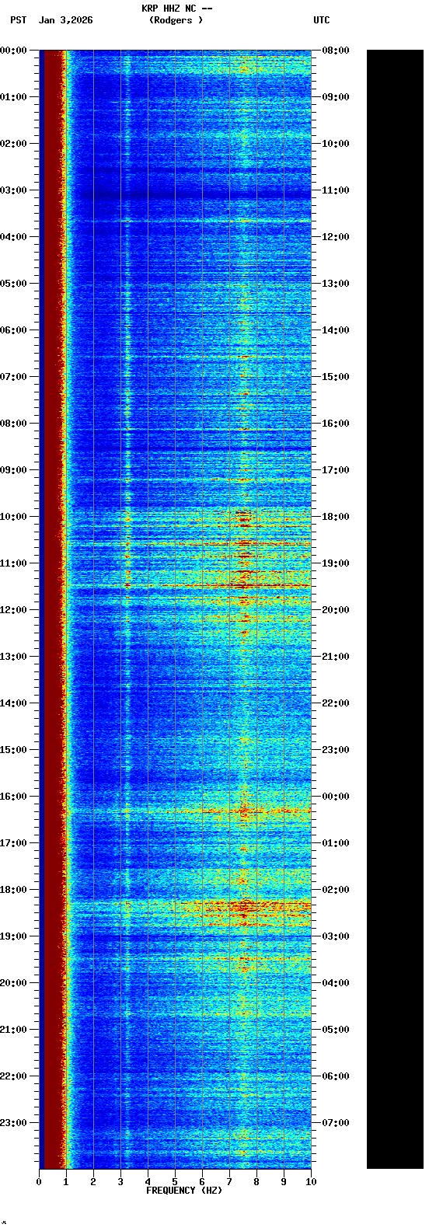Select '14:00' on the UTC axis
Image resolution: width=429 pixels, height=1231 pixels.
[336, 330]
